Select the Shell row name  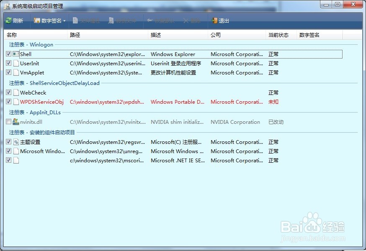click(26, 54)
